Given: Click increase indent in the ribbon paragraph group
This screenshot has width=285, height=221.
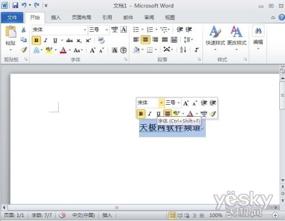Looking at the screenshot, I should [189, 30].
